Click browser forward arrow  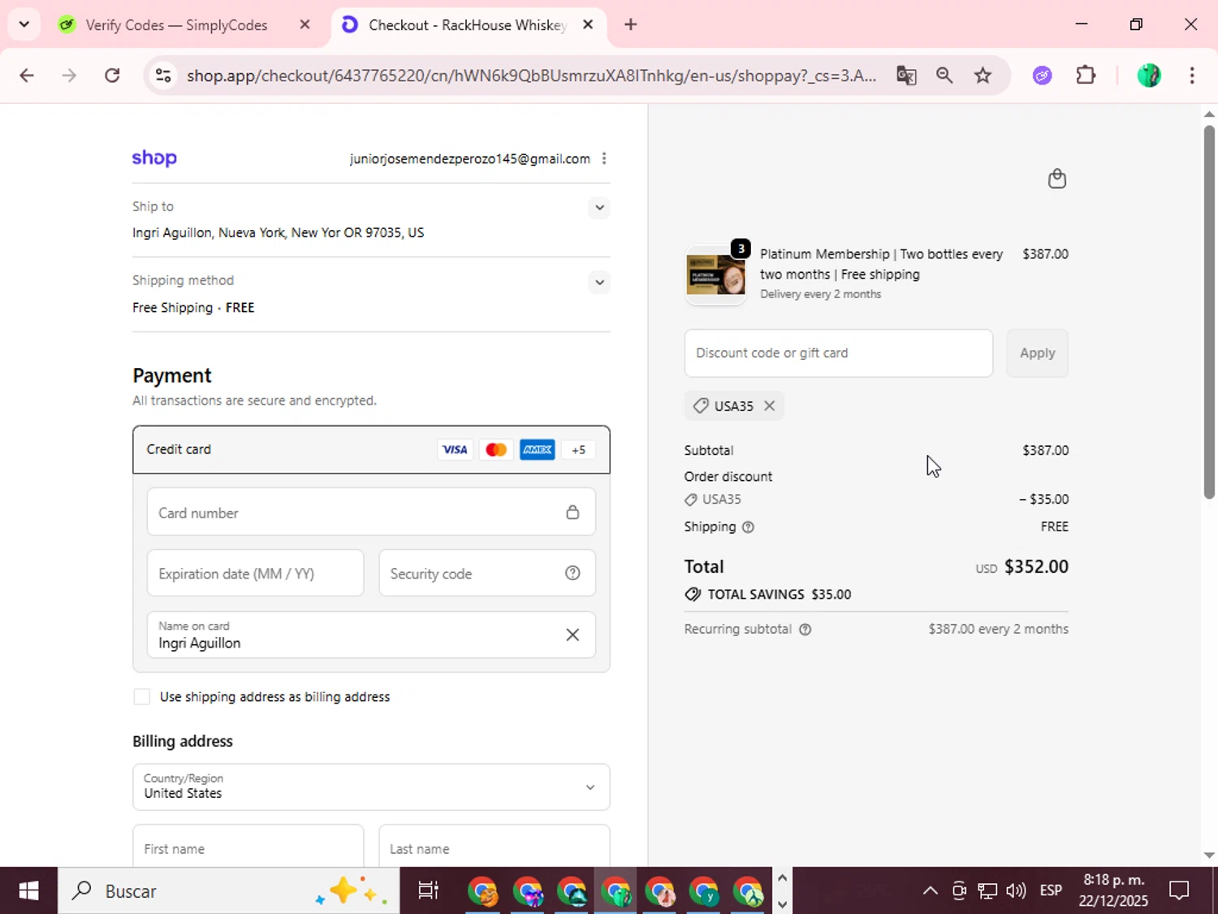tap(69, 76)
